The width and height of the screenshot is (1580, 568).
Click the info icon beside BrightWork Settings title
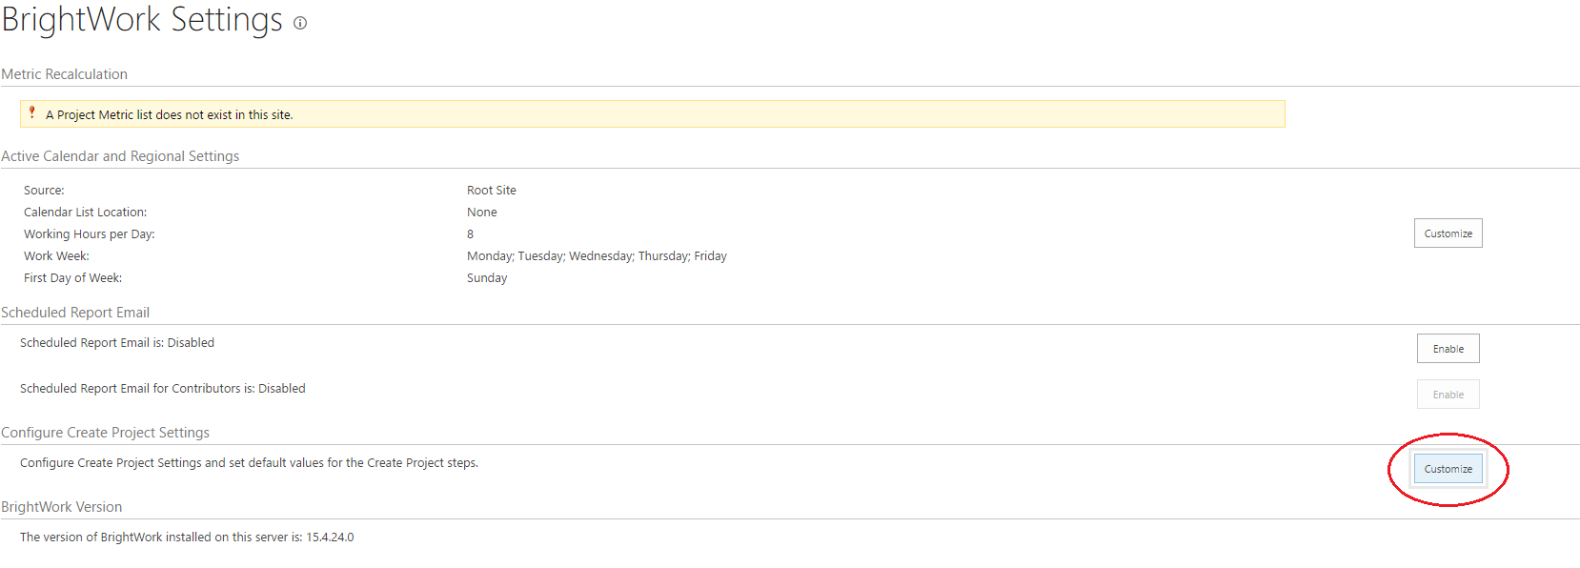(300, 24)
